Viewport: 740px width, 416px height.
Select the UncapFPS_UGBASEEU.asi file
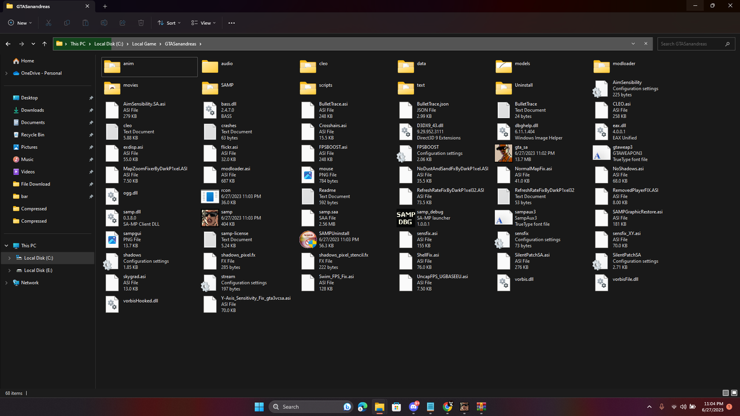point(434,283)
